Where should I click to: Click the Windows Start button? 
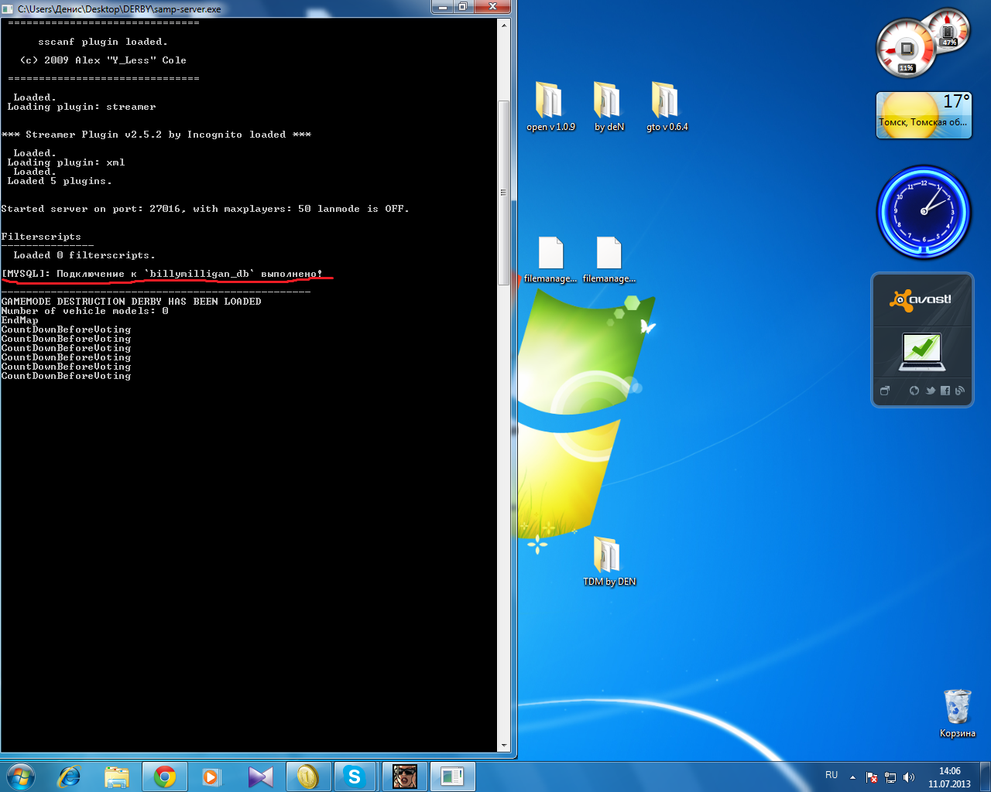tap(21, 777)
